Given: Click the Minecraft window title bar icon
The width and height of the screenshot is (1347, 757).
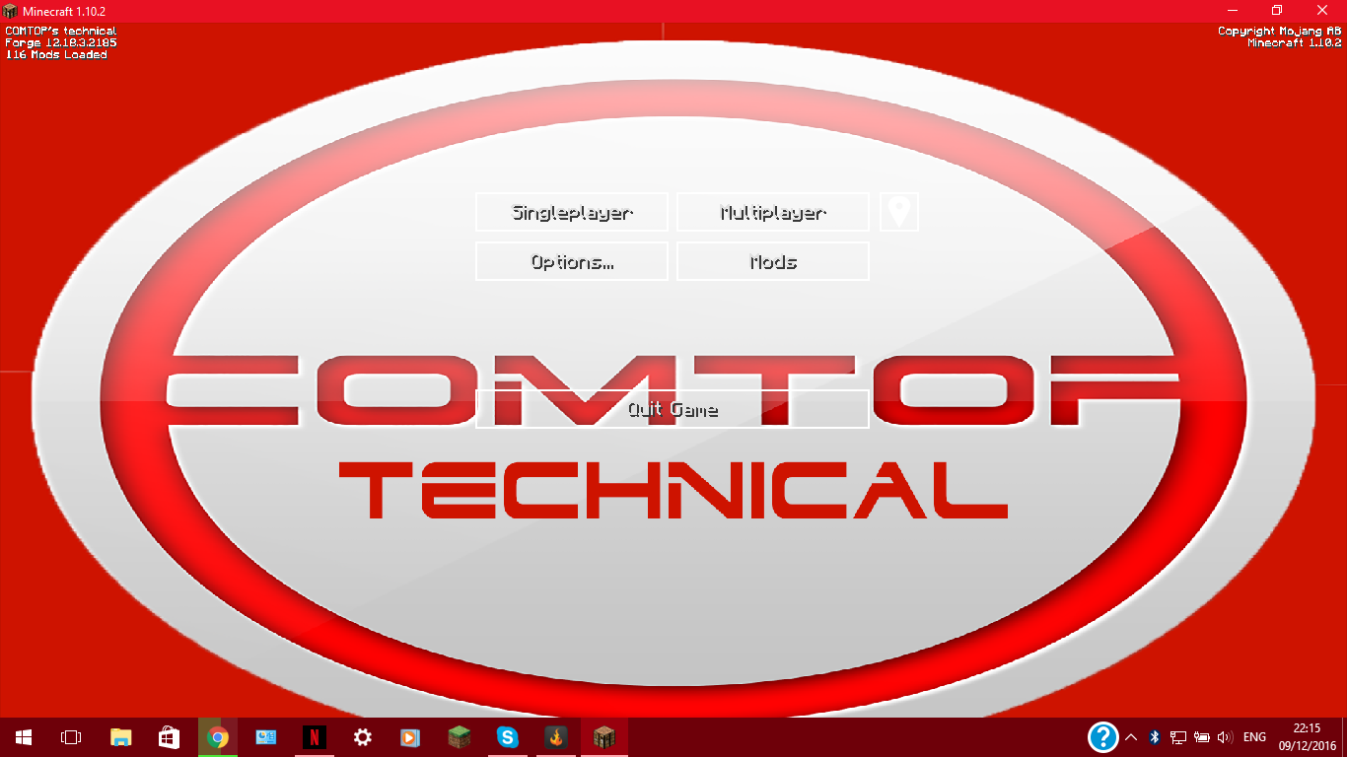Looking at the screenshot, I should point(10,11).
